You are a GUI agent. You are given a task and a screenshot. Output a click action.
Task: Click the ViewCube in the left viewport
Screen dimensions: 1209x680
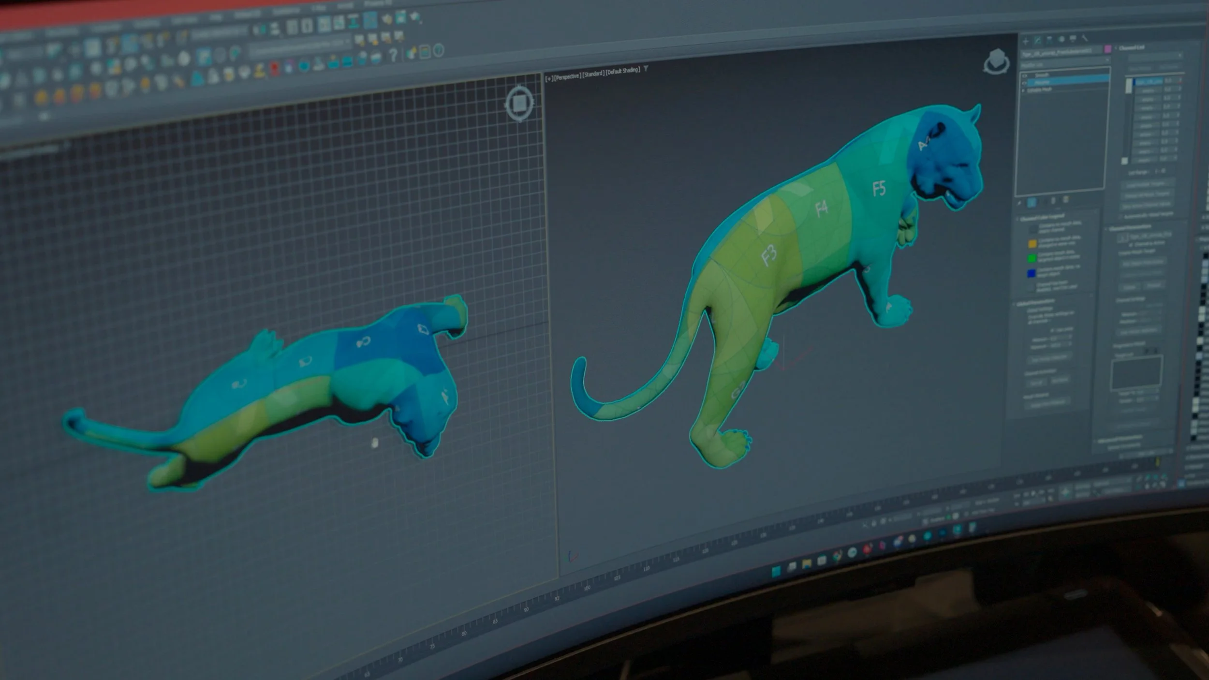coord(519,103)
